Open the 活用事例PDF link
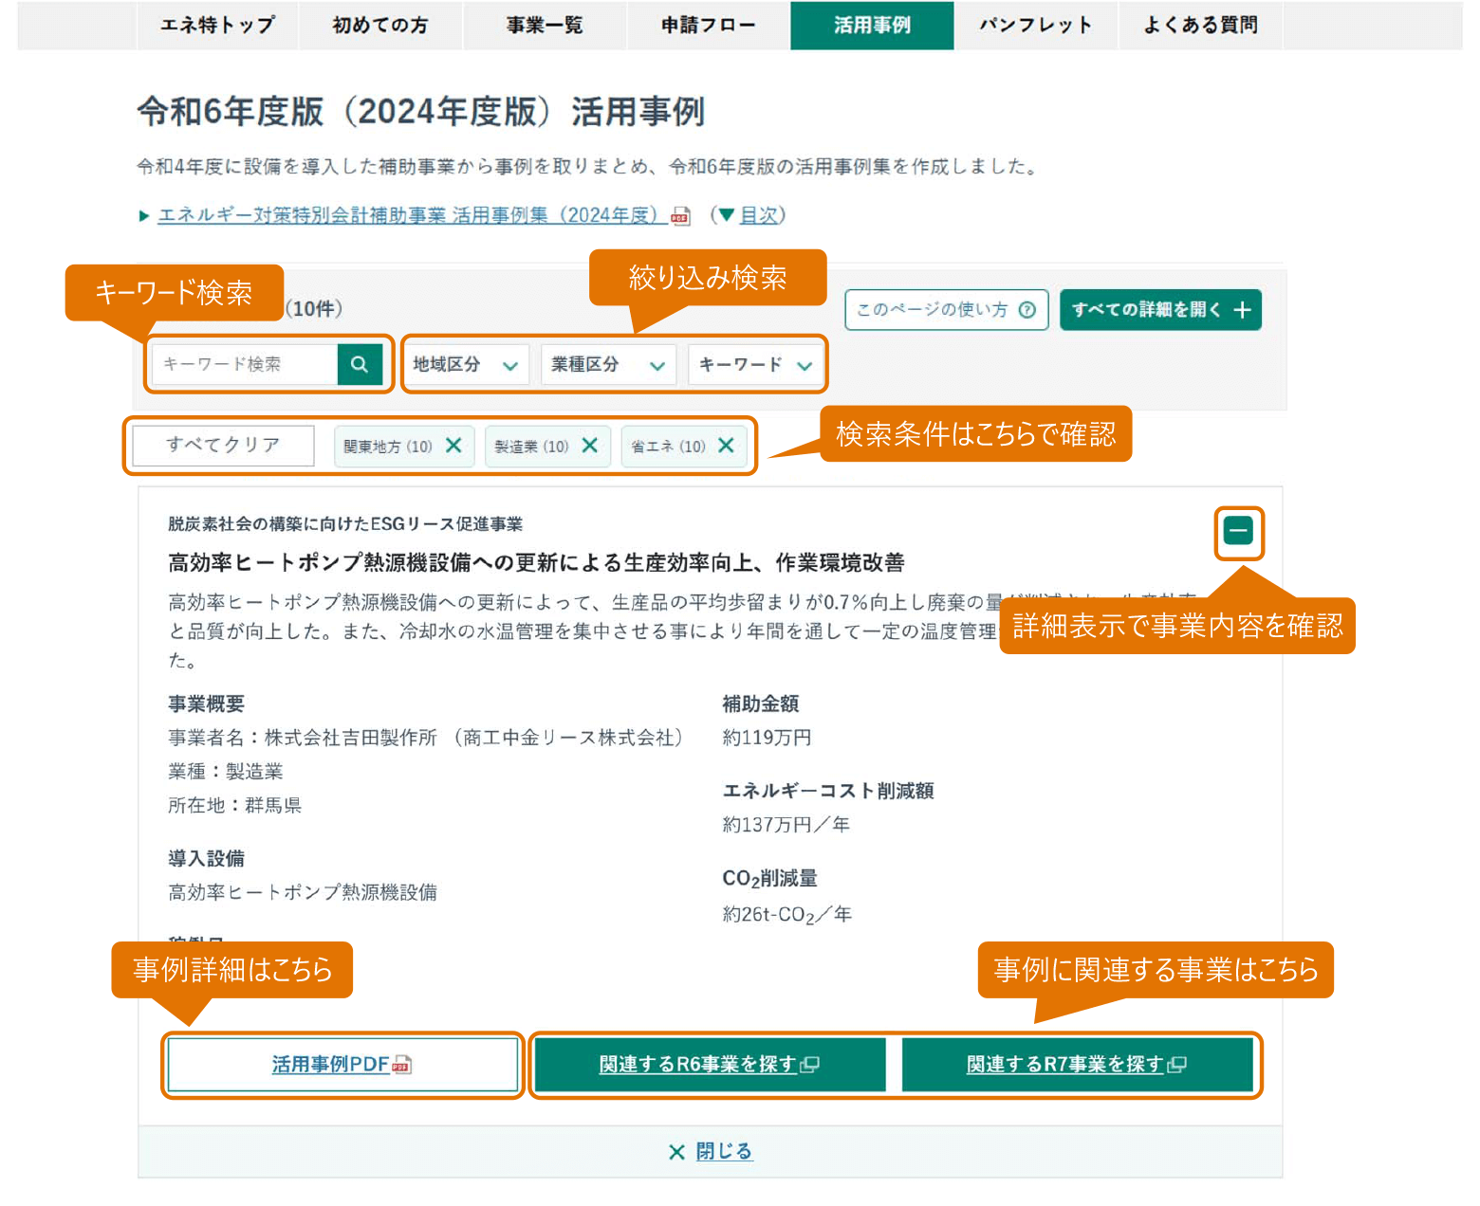Image resolution: width=1480 pixels, height=1206 pixels. pos(342,1065)
